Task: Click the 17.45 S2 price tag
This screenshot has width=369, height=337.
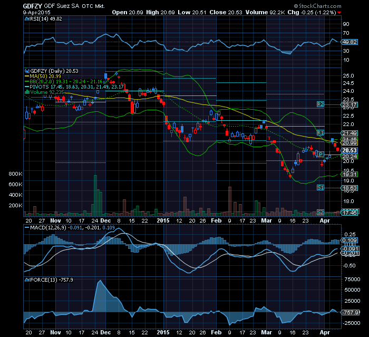Action: [349, 213]
